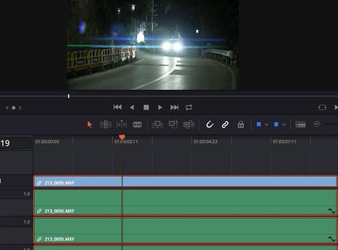Click the Replace Clip icon
The image size is (338, 250).
pos(189,124)
